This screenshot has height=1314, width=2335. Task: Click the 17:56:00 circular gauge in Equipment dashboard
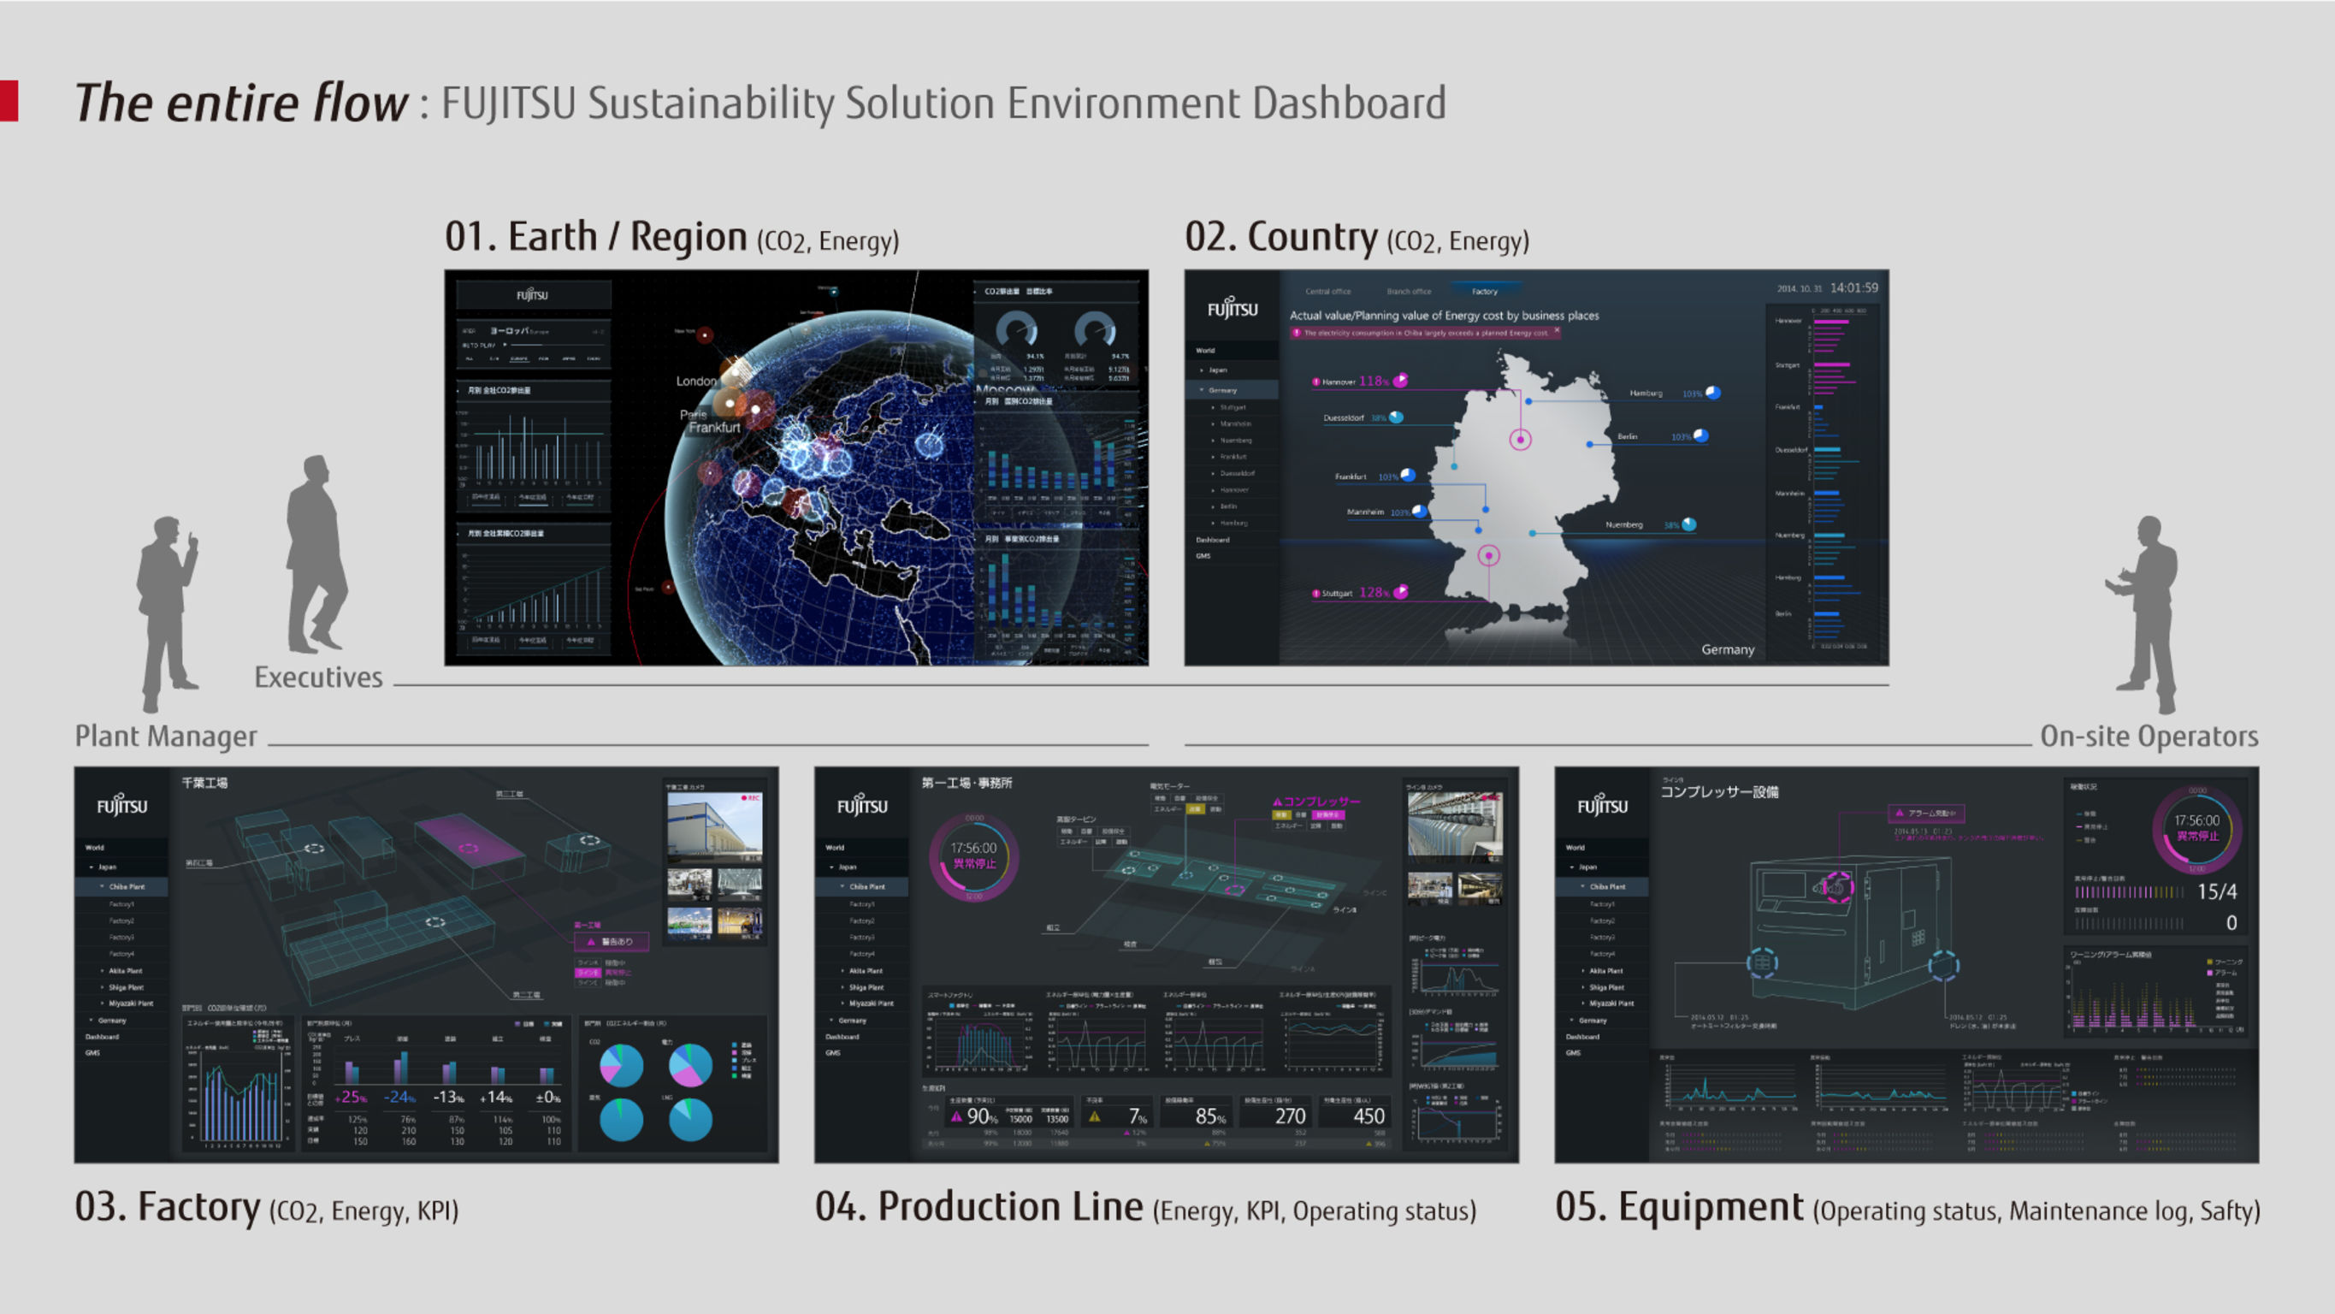coord(2197,829)
